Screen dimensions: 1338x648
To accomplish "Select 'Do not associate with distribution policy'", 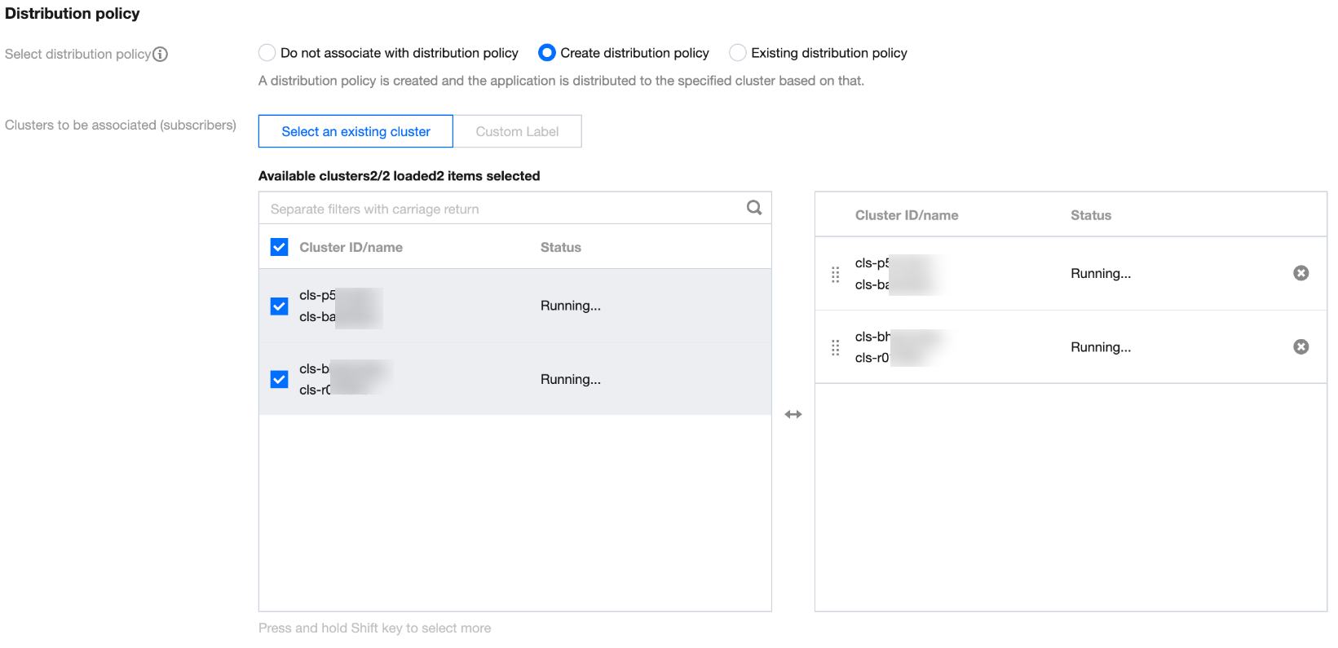I will (x=267, y=53).
